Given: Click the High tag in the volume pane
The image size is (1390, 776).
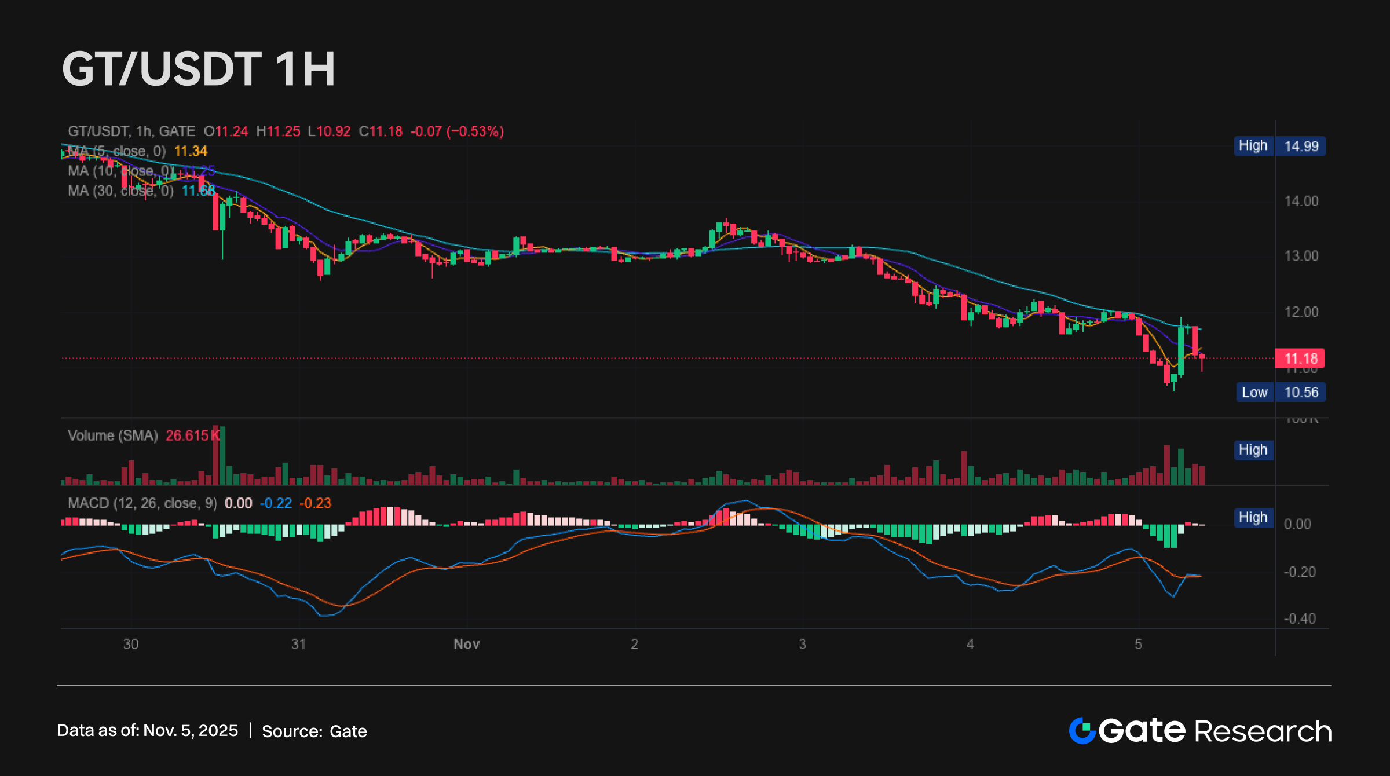Looking at the screenshot, I should [x=1253, y=450].
